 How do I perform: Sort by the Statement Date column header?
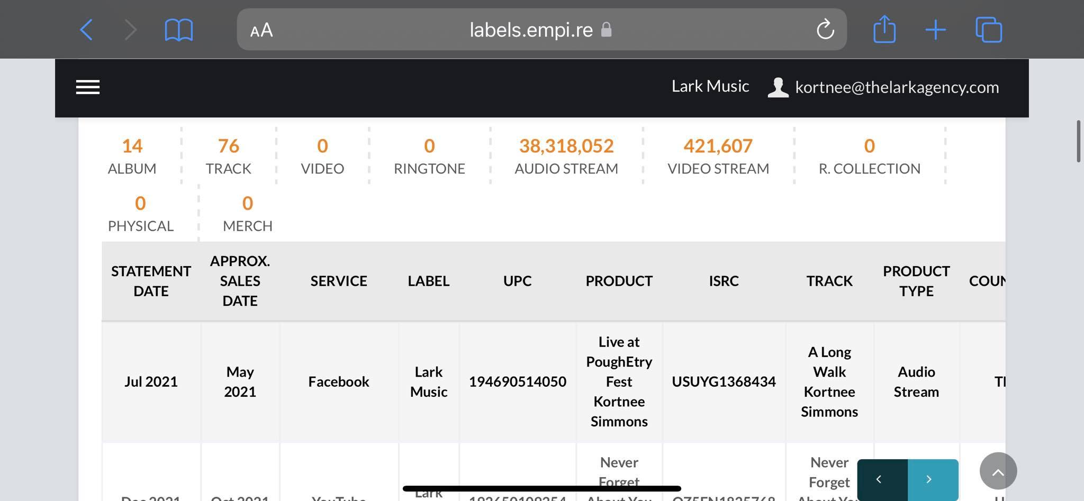point(151,281)
